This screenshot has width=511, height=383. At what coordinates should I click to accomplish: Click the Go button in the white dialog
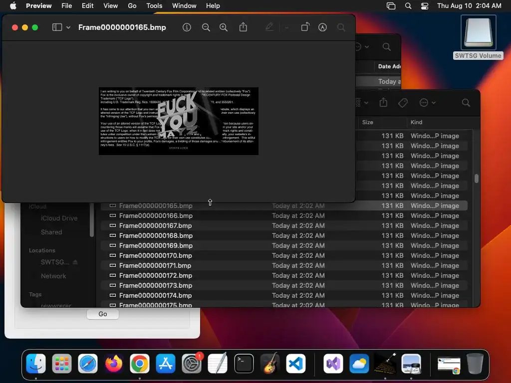pyautogui.click(x=103, y=314)
